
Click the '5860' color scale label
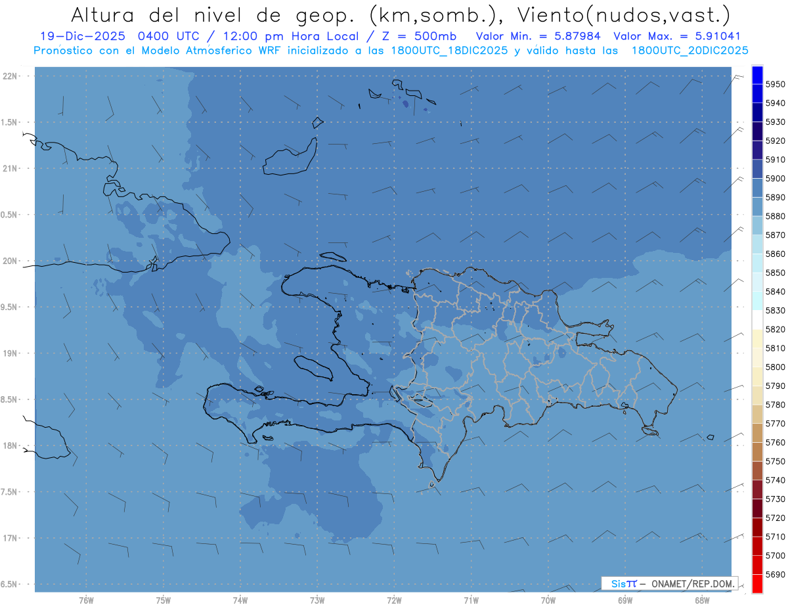(776, 254)
